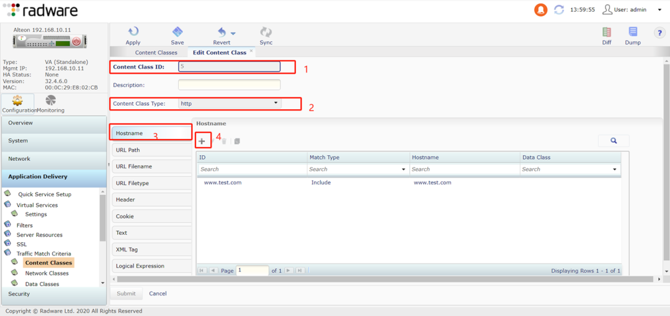Open the admin user menu dropdown
Viewport: 670px width, 316px height.
659,10
